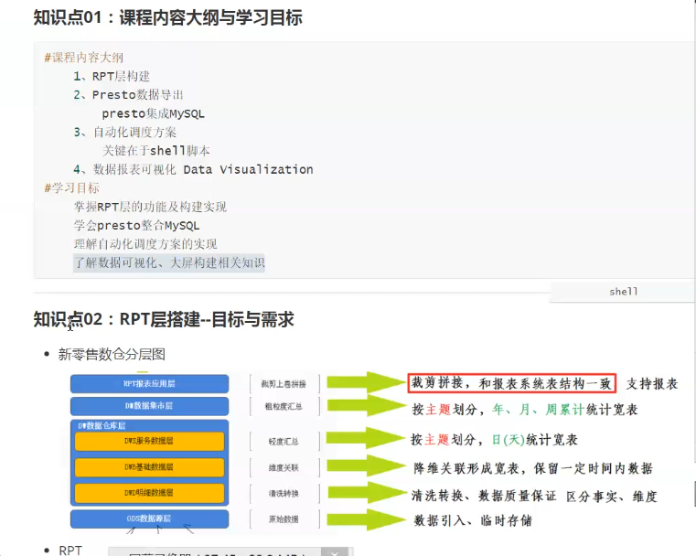Click line '理解自动化调度方案的实现'
Screen dimensions: 696x556
point(145,244)
